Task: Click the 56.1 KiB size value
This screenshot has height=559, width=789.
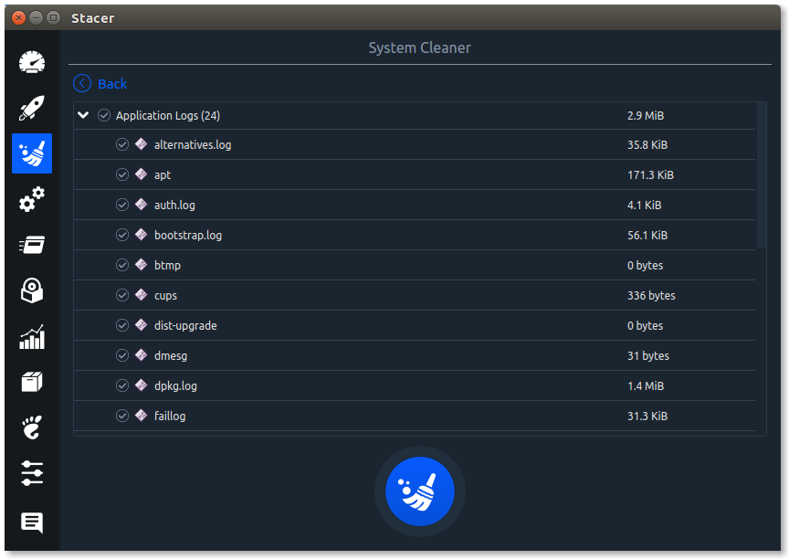Action: point(647,236)
